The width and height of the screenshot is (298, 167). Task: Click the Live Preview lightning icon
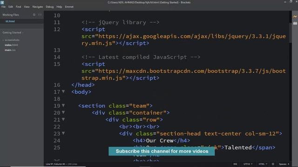pyautogui.click(x=295, y=17)
